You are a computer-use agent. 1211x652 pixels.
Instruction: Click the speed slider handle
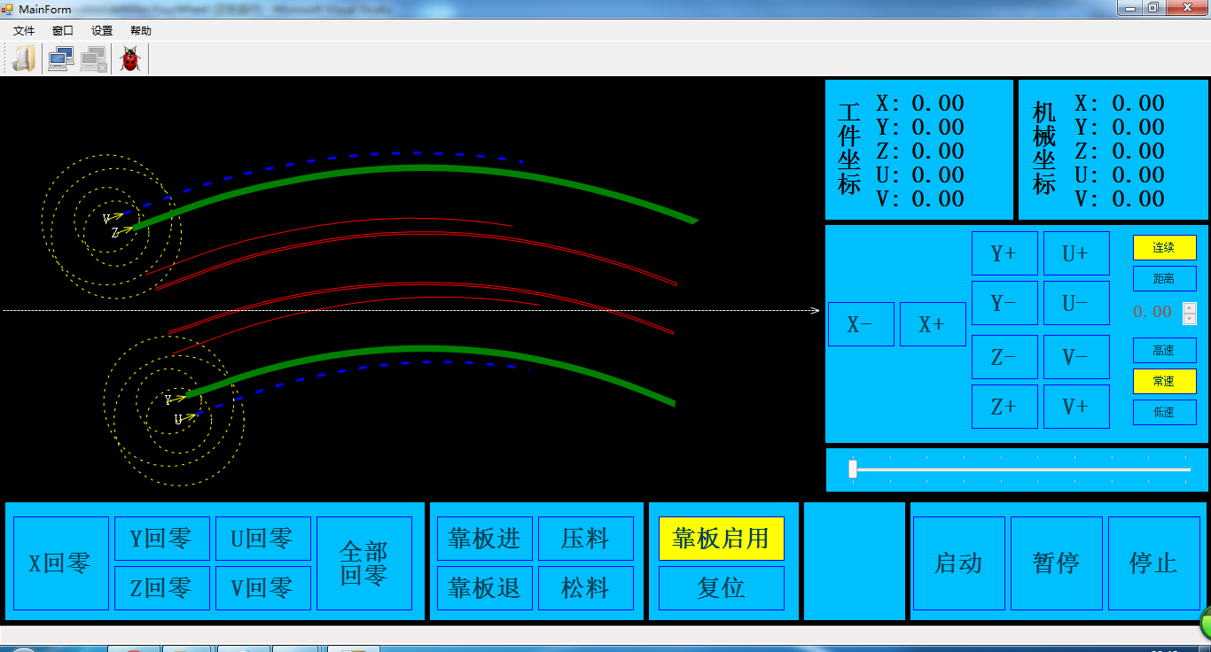[853, 469]
